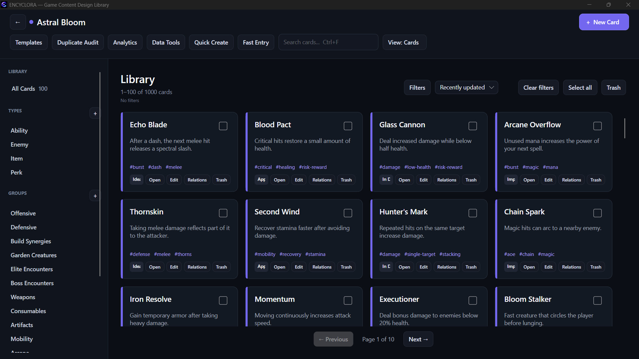Add a new group with plus icon
639x359 pixels.
(95, 196)
